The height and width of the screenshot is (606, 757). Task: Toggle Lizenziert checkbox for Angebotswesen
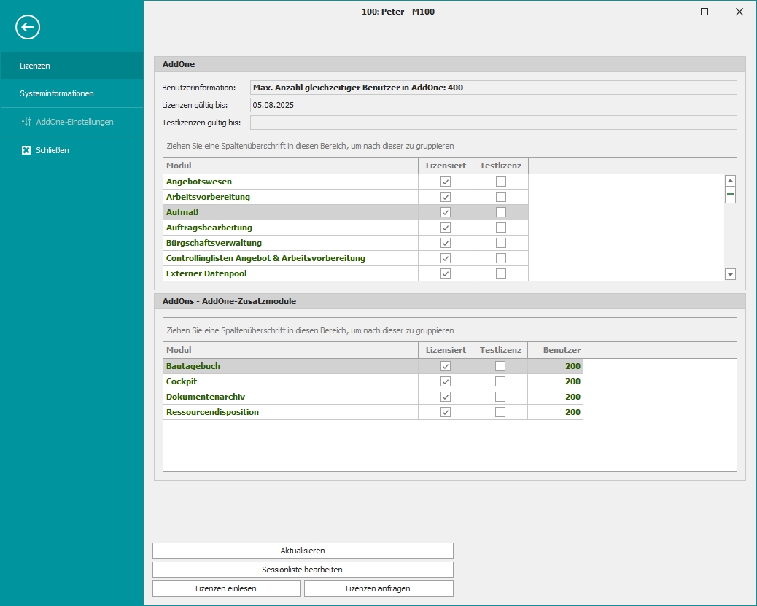446,182
